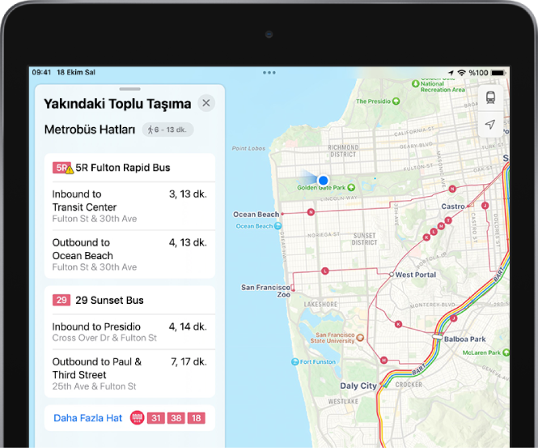Image resolution: width=538 pixels, height=448 pixels.
Task: Tap the Balboa Park station marker
Action: 438,337
